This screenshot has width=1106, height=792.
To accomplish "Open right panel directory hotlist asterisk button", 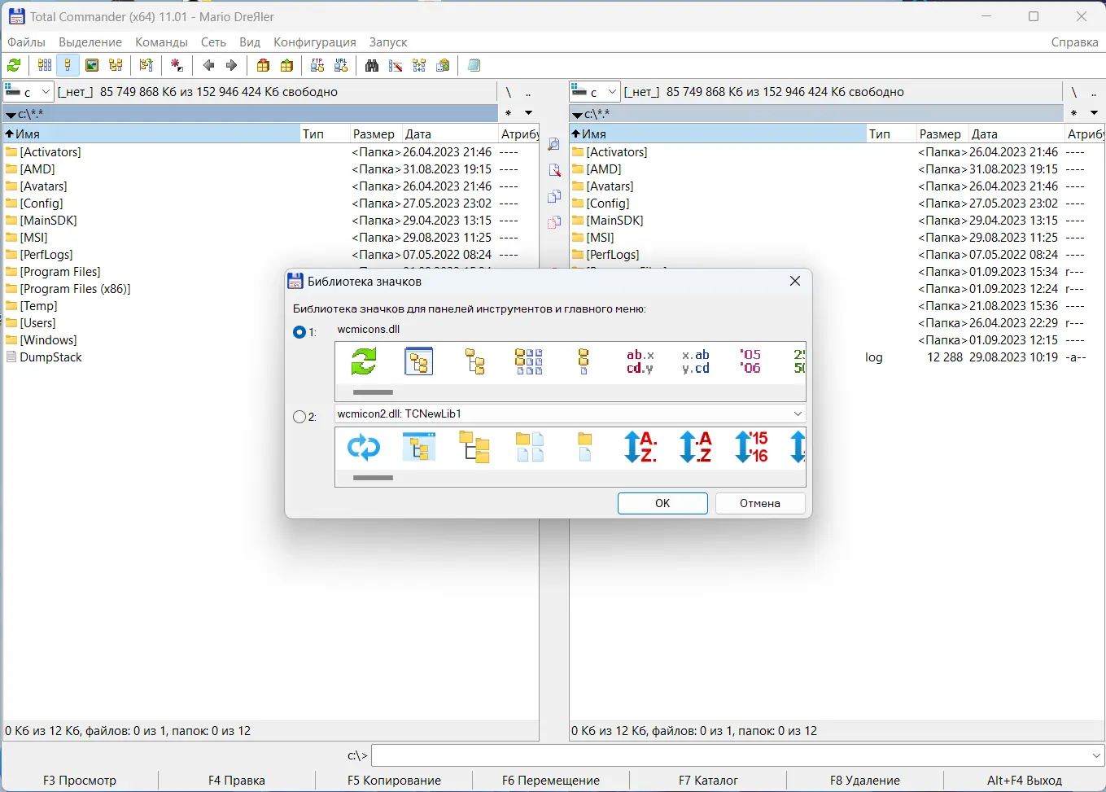I will (x=1074, y=113).
